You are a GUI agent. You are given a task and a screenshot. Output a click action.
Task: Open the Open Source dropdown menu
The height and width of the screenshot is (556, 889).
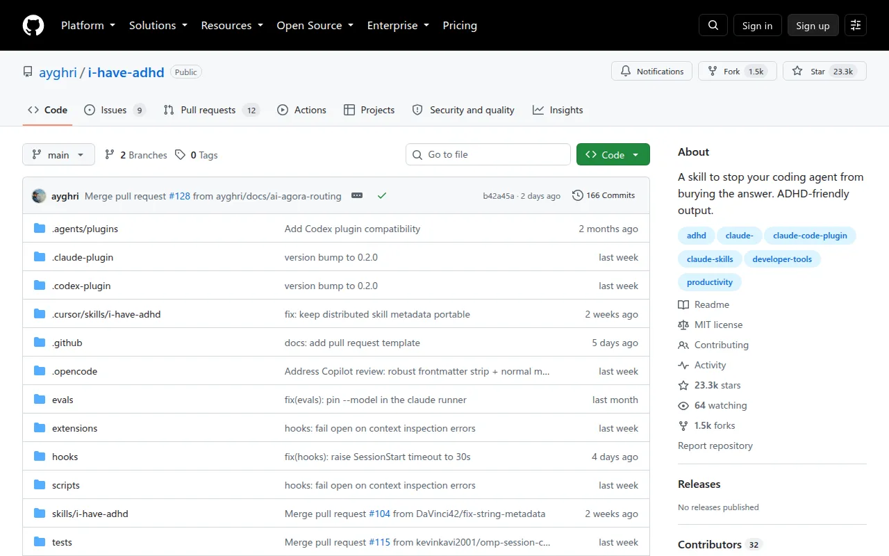coord(315,26)
